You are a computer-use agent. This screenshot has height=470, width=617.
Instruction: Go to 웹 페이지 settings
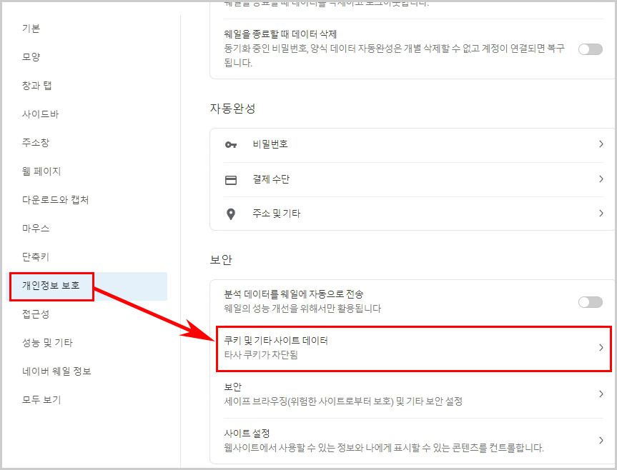coord(41,171)
